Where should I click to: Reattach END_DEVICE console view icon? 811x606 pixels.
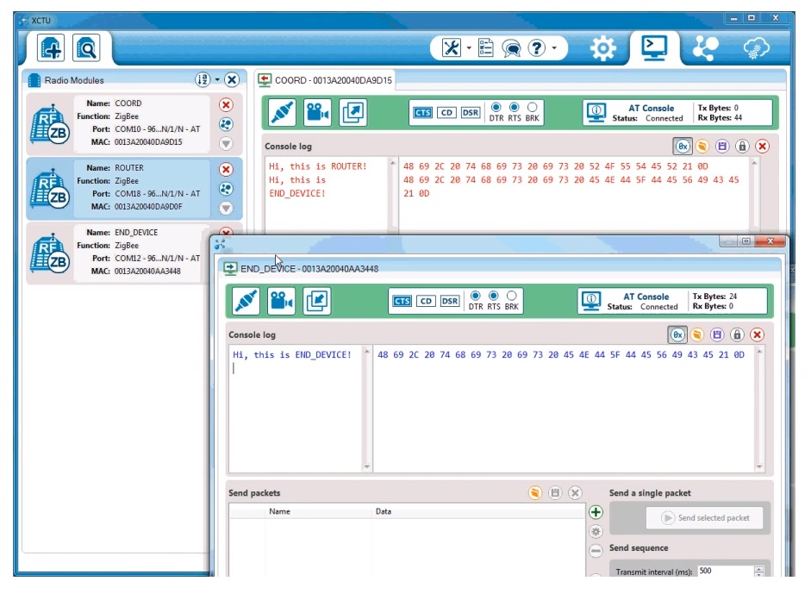(x=317, y=301)
